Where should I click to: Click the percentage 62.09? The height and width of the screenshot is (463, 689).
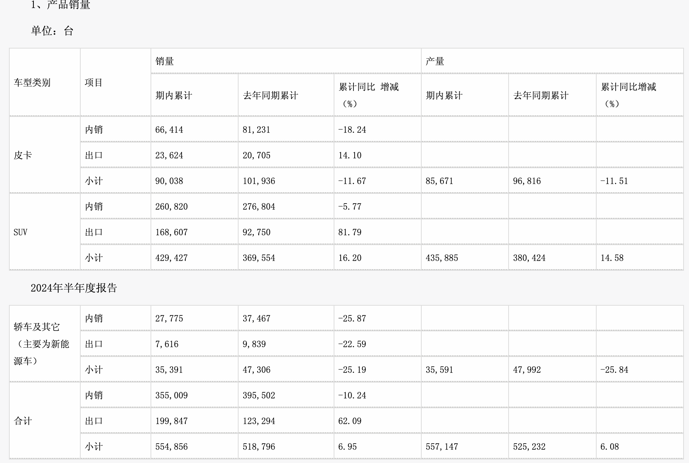tap(350, 421)
